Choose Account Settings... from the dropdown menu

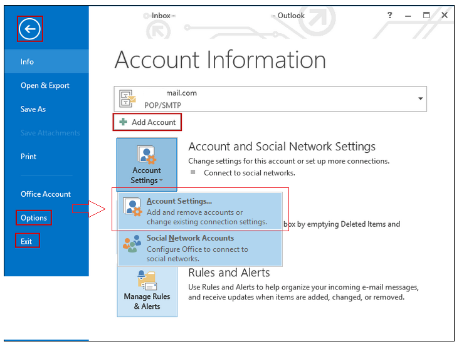[200, 211]
